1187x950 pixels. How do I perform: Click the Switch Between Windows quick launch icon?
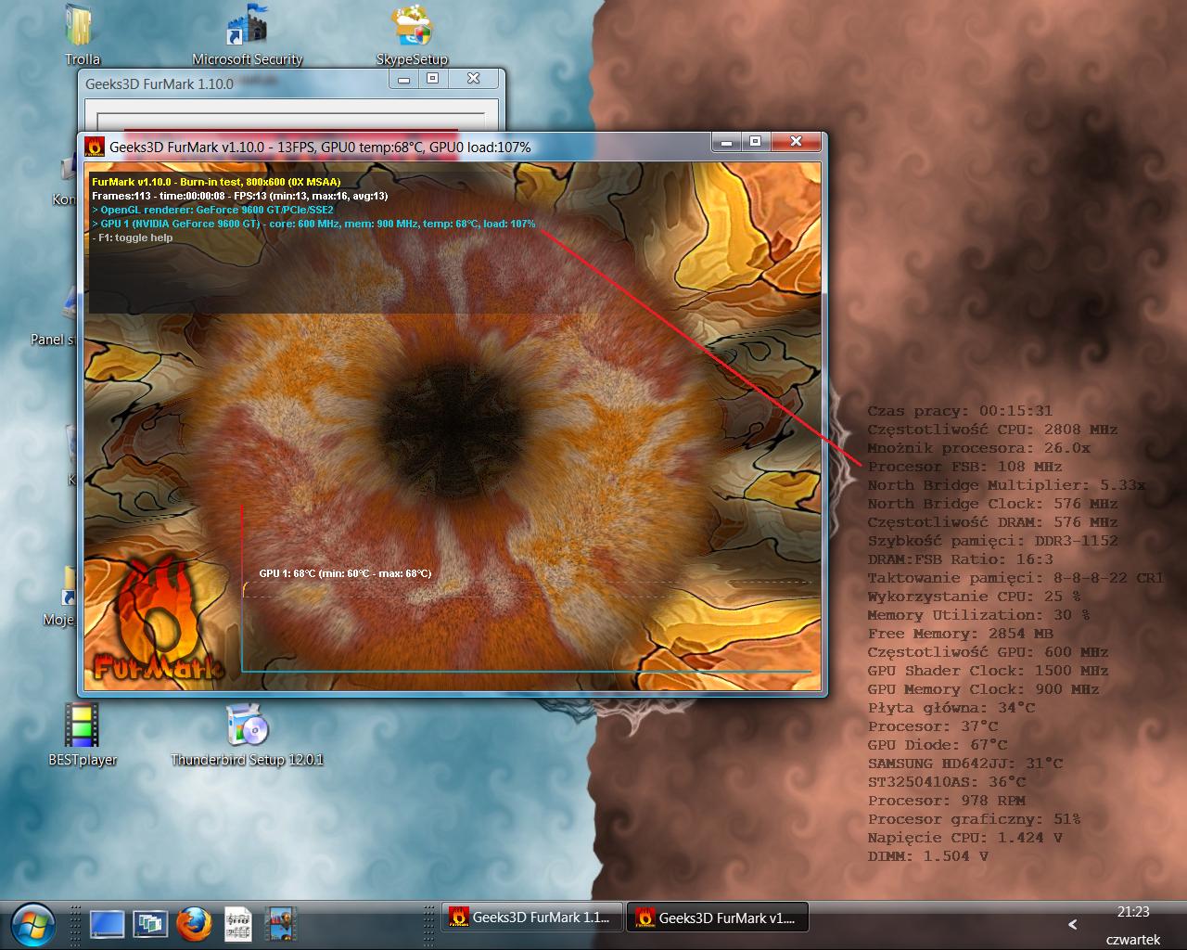149,923
